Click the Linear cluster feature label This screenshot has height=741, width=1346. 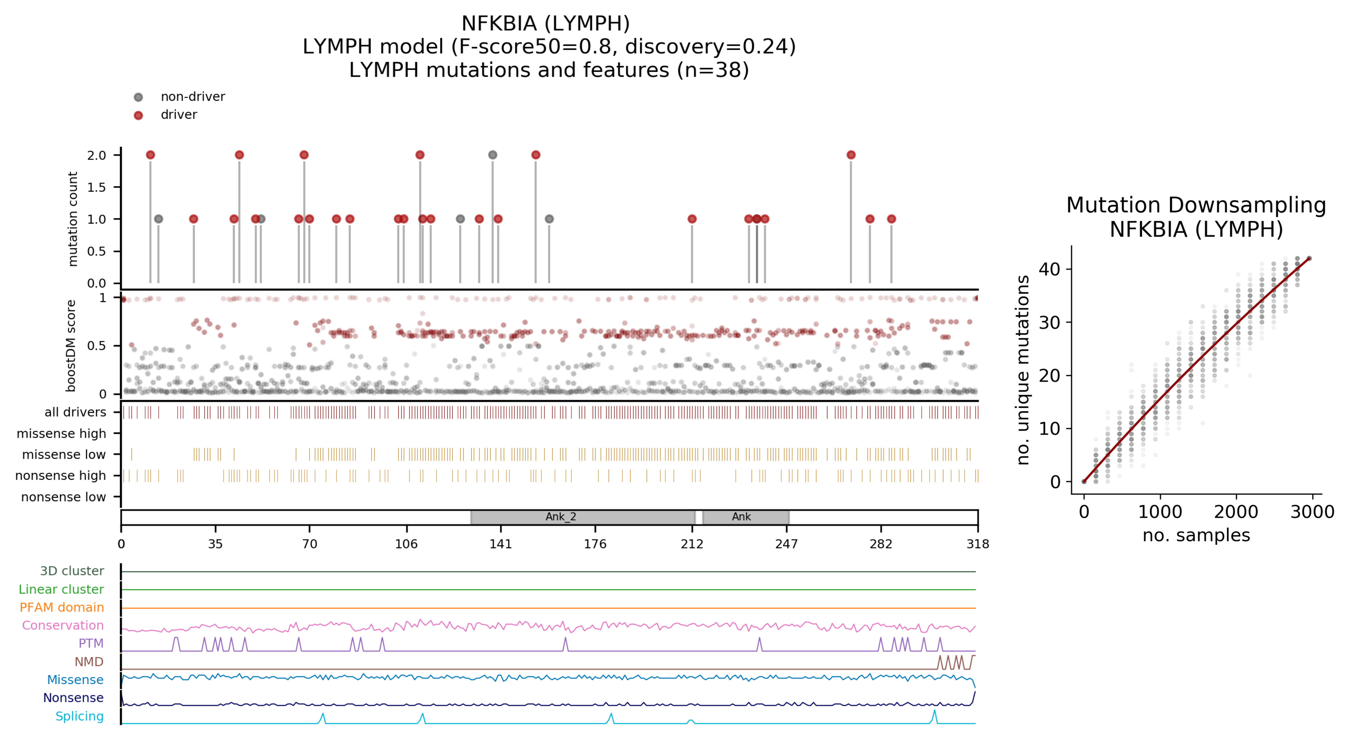coord(61,589)
